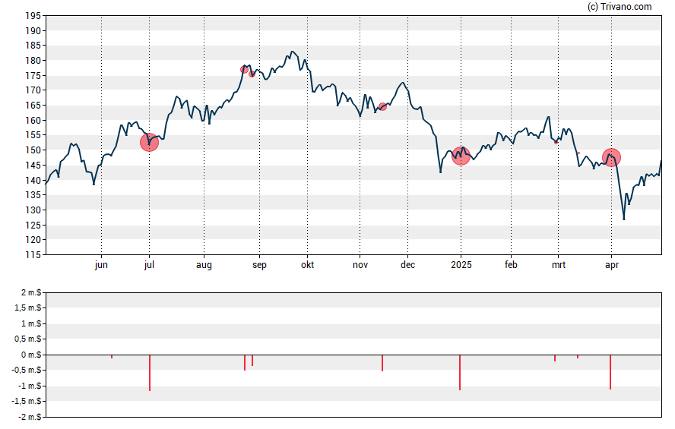Click the '1,5 m.$' axis label
The width and height of the screenshot is (675, 429).
[x=27, y=308]
